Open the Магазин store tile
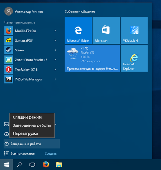This screenshot has width=161, height=170. (106, 30)
